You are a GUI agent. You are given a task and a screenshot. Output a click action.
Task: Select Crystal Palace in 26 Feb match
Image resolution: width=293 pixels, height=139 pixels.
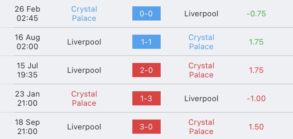pyautogui.click(x=84, y=14)
